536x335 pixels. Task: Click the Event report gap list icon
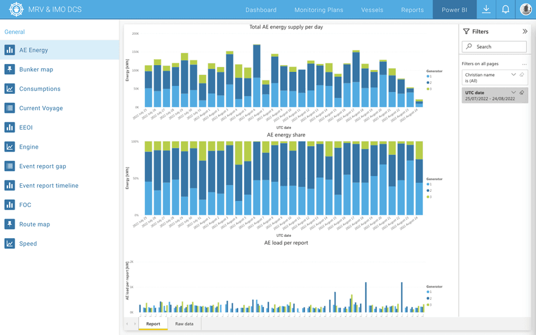point(10,166)
